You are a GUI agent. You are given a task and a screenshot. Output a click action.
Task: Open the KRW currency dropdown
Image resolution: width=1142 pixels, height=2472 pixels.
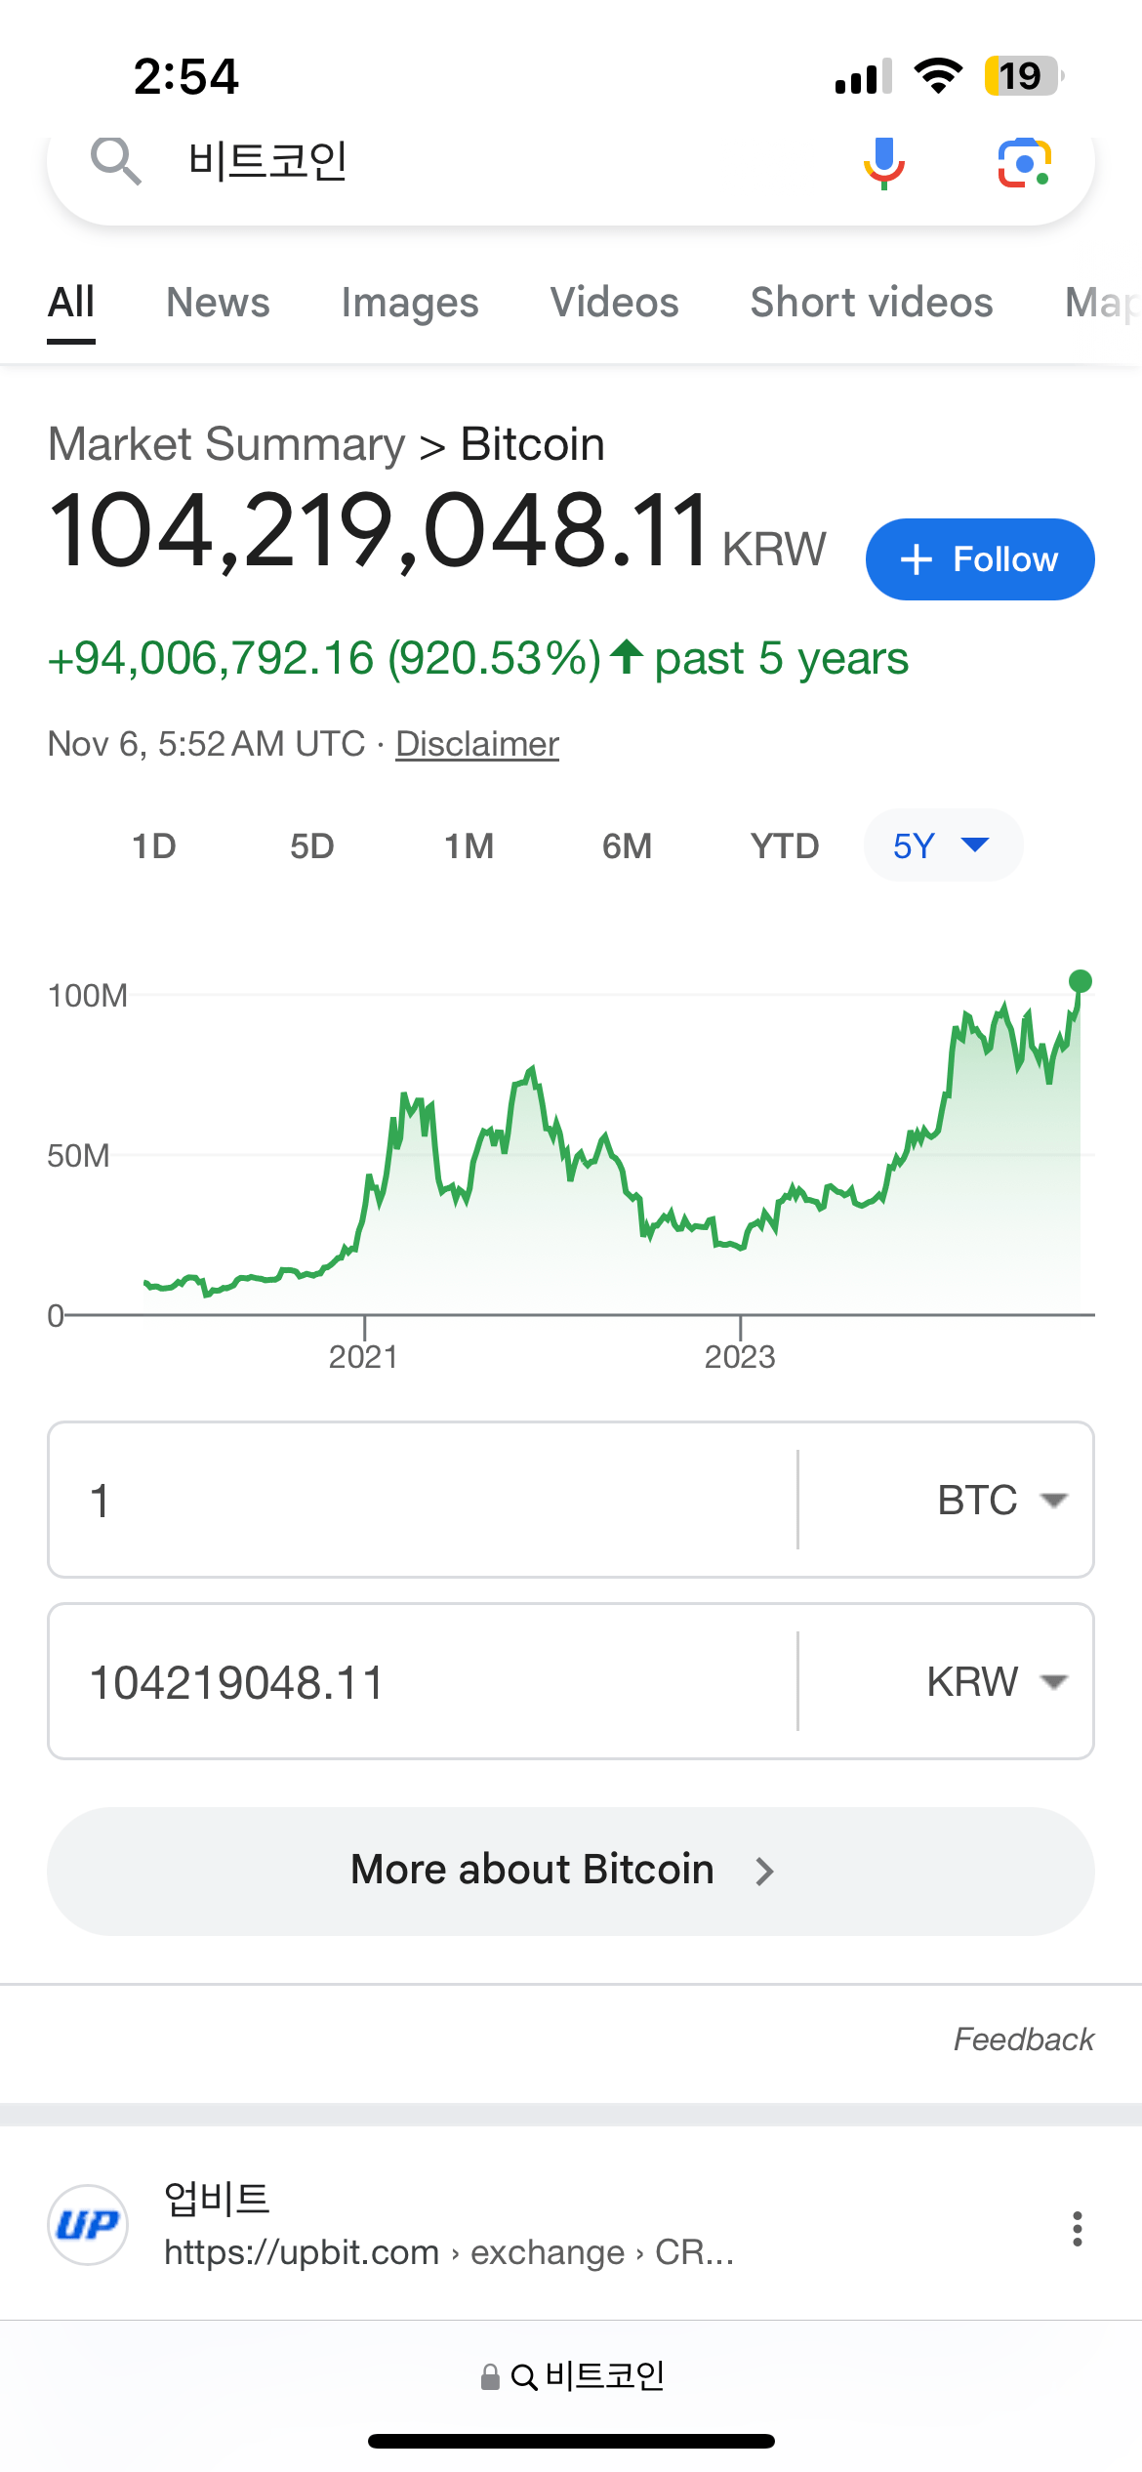coord(996,1682)
